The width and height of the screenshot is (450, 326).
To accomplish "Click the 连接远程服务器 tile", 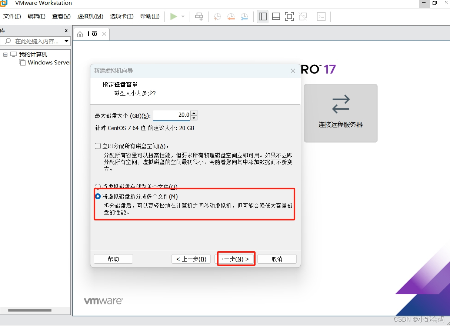I will point(341,113).
